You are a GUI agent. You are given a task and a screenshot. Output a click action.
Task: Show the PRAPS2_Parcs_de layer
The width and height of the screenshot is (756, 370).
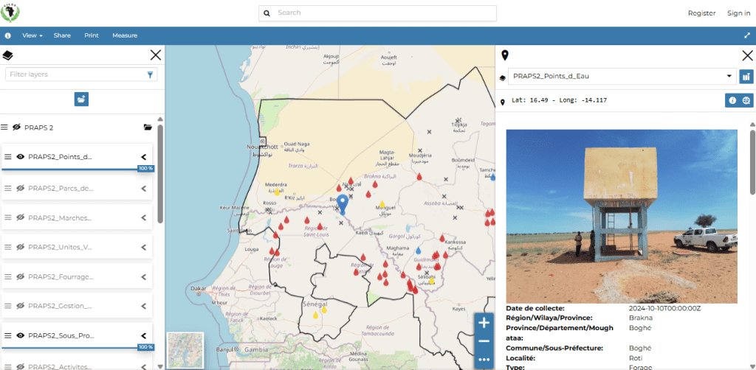[x=21, y=188]
